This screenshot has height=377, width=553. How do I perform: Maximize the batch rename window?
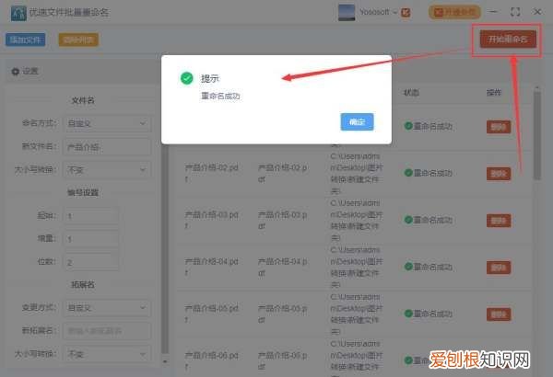coord(515,12)
